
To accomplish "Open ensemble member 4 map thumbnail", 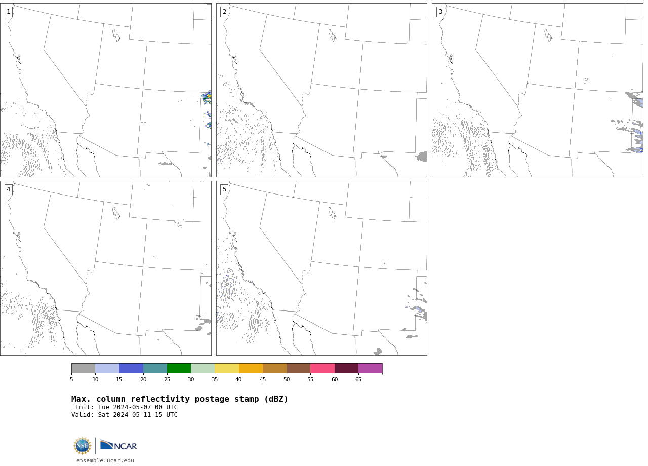I will [106, 268].
